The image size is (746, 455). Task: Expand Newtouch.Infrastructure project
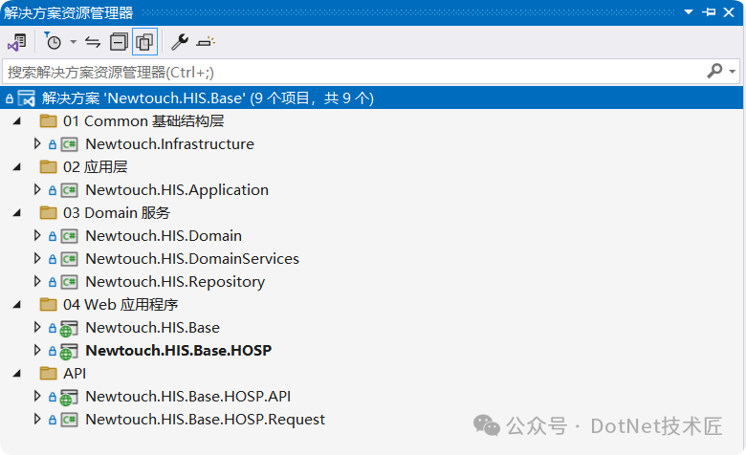click(37, 143)
